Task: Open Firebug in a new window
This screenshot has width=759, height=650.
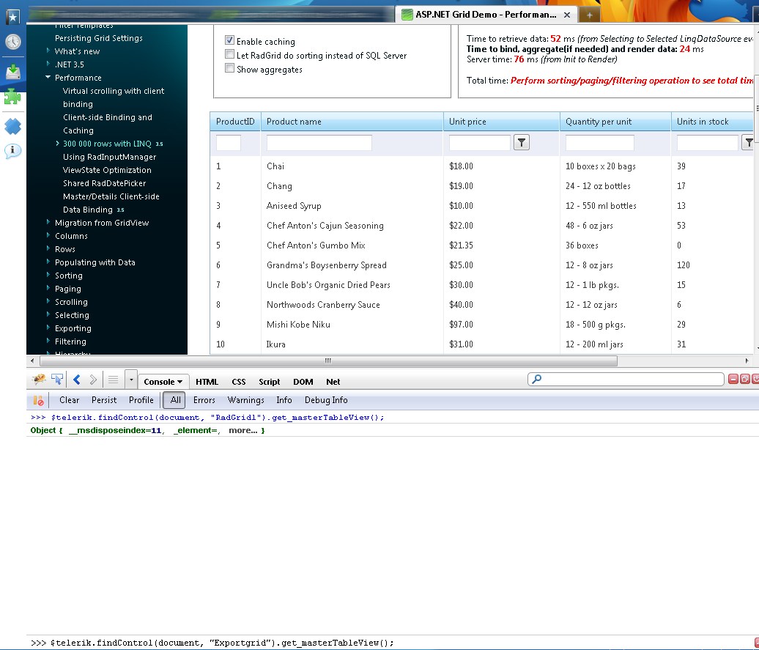Action: pyautogui.click(x=744, y=380)
